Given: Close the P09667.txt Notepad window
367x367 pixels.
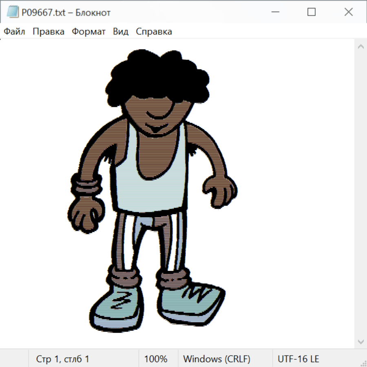Looking at the screenshot, I should coord(349,12).
